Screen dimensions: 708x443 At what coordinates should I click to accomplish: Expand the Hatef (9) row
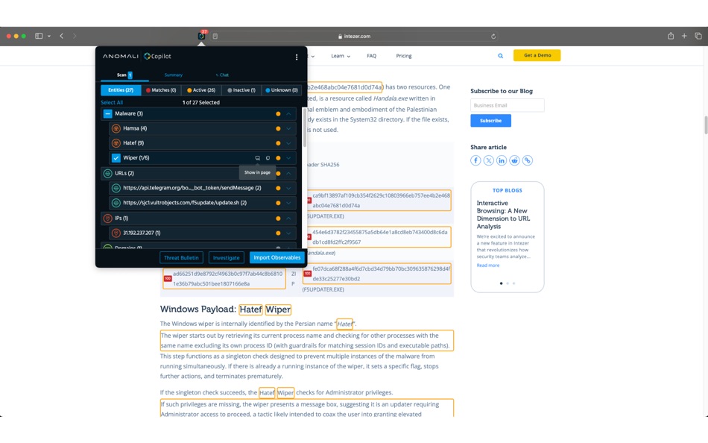tap(288, 143)
